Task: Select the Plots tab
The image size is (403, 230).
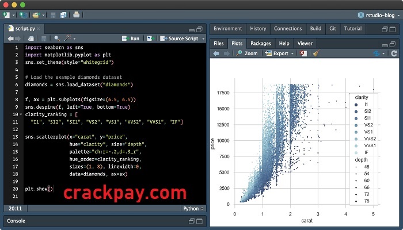Action: (x=237, y=43)
